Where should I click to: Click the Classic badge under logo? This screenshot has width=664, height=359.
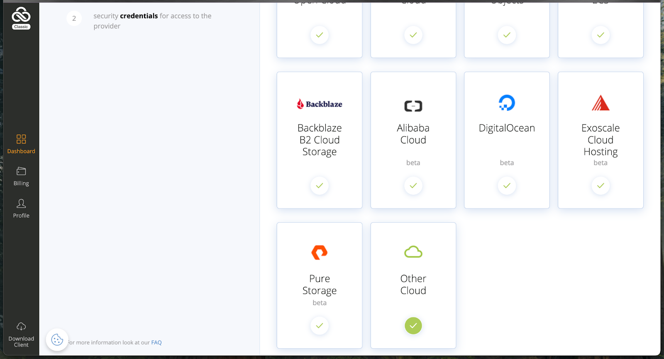[21, 27]
